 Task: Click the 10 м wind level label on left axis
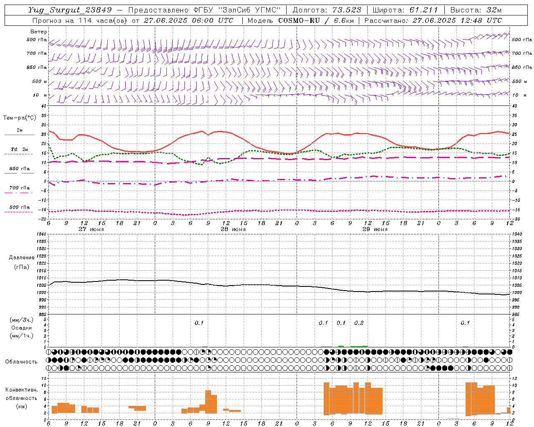tap(40, 95)
